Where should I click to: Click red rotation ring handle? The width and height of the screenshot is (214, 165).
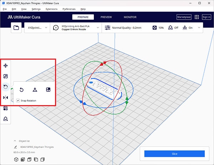click(103, 63)
